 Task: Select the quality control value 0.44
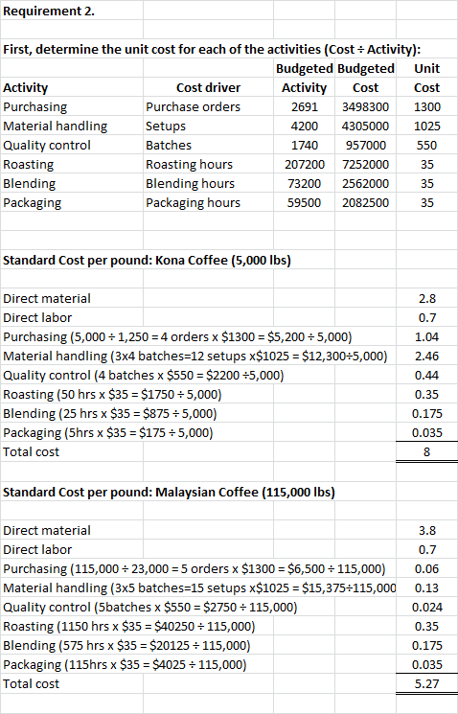[426, 375]
